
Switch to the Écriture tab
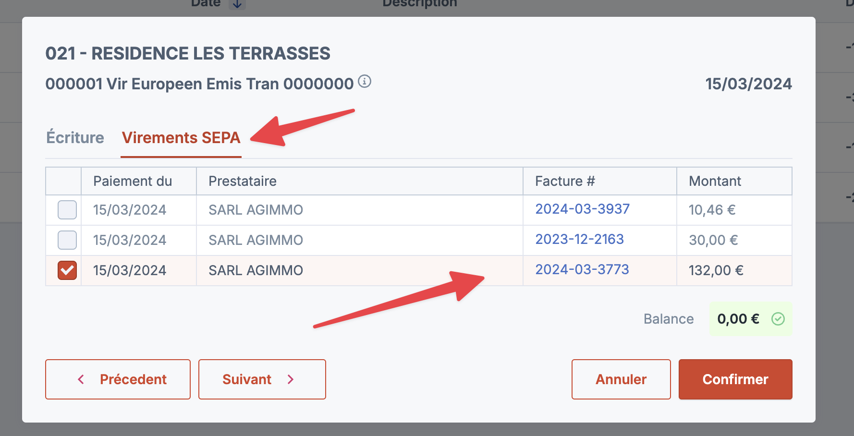75,138
